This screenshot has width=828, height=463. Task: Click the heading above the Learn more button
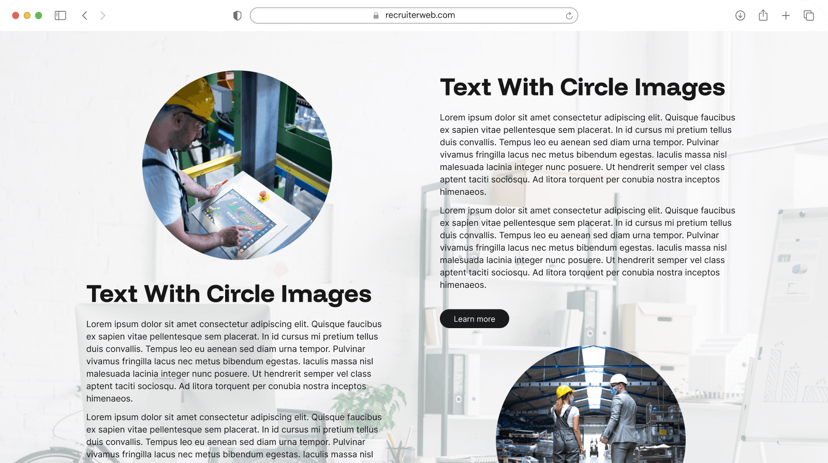(582, 87)
